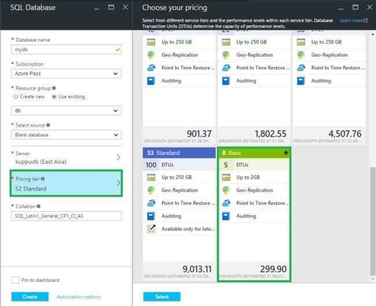Enable Pin to dashboard checkbox
Viewport: 376px width, 306px height.
[x=16, y=280]
